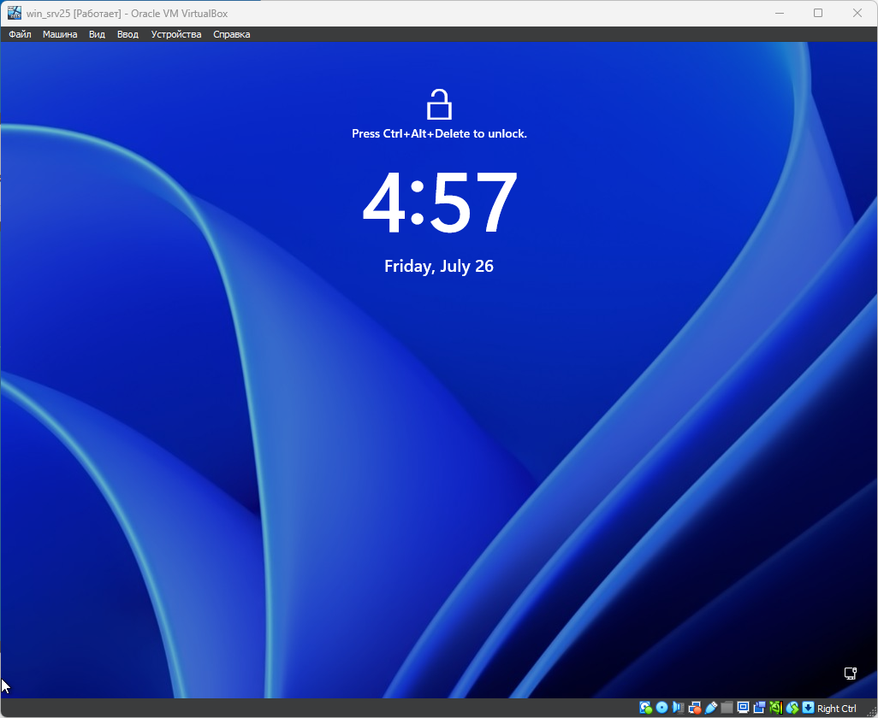Click the CPU load status icon

775,708
